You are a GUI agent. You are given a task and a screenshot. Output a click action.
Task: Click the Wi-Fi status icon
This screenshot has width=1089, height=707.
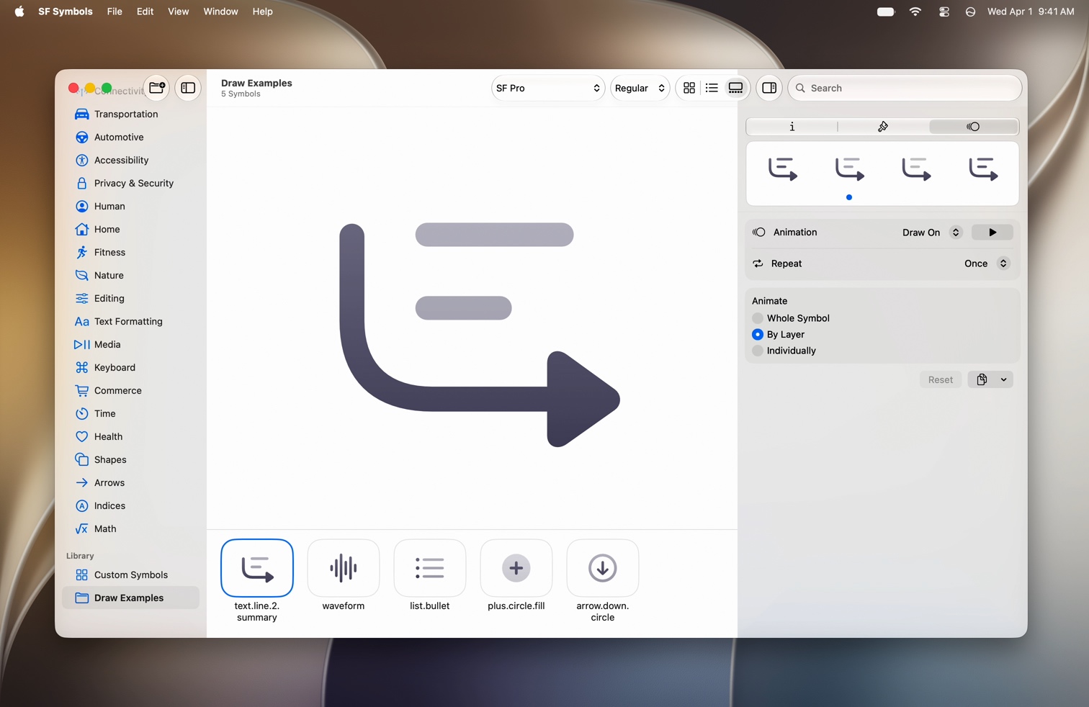915,12
